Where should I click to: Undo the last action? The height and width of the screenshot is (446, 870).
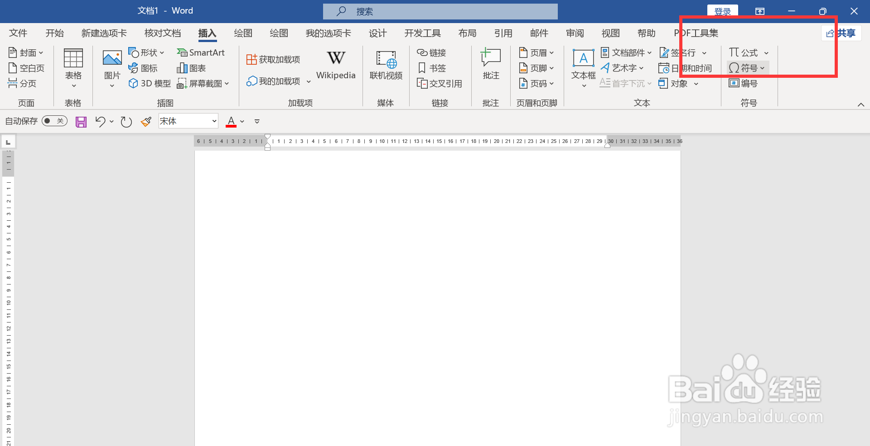(100, 122)
